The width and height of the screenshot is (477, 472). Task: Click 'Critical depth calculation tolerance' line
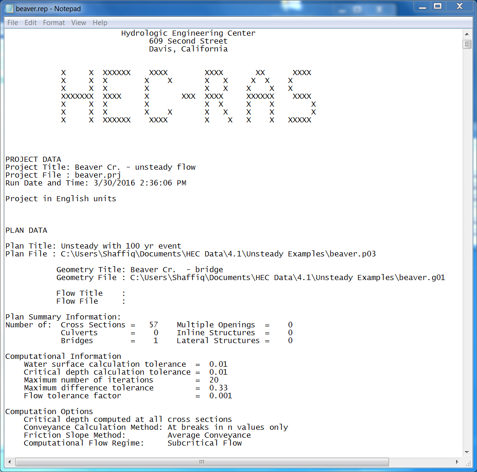(x=126, y=372)
